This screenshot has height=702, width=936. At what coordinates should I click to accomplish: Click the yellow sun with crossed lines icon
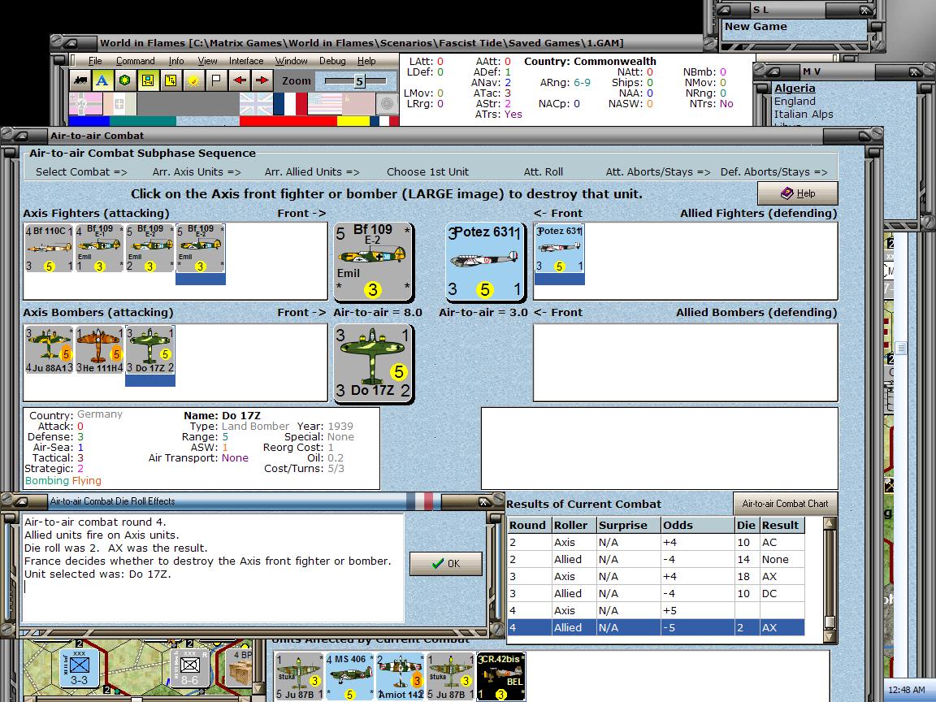(193, 80)
